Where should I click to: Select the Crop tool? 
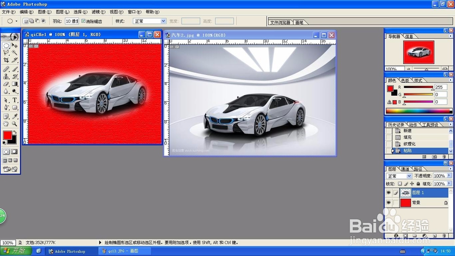pos(6,60)
